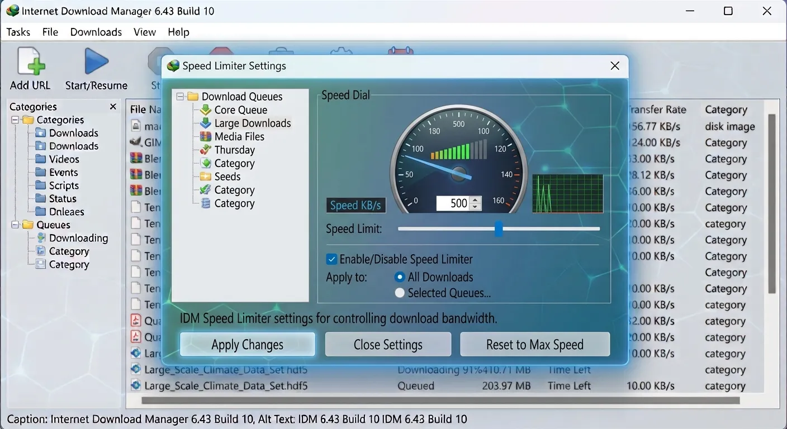Click the Status folder icon in Categories
The height and width of the screenshot is (429, 787).
(41, 199)
